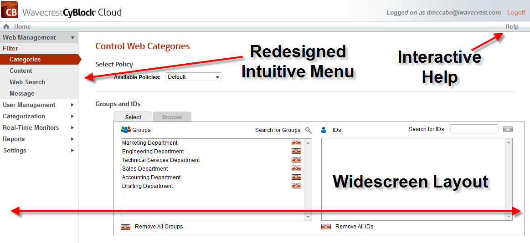Click Groups list scrollbar down arrow
Screen dimensions: 530x243
[308, 217]
